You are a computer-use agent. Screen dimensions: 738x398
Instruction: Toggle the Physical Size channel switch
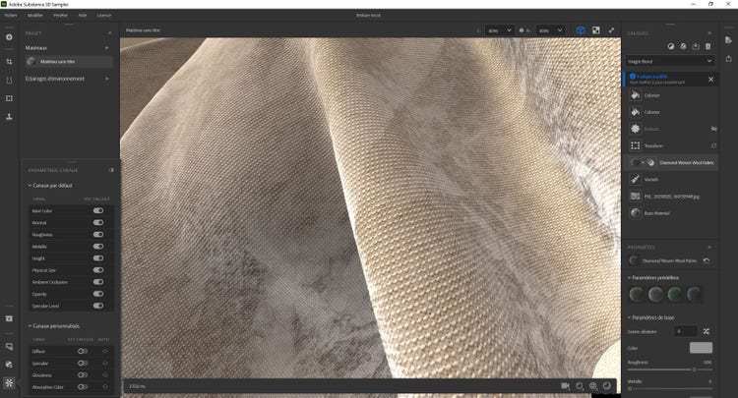click(97, 270)
